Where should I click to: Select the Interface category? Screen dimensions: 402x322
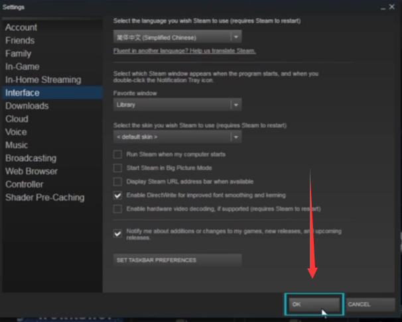click(x=52, y=93)
